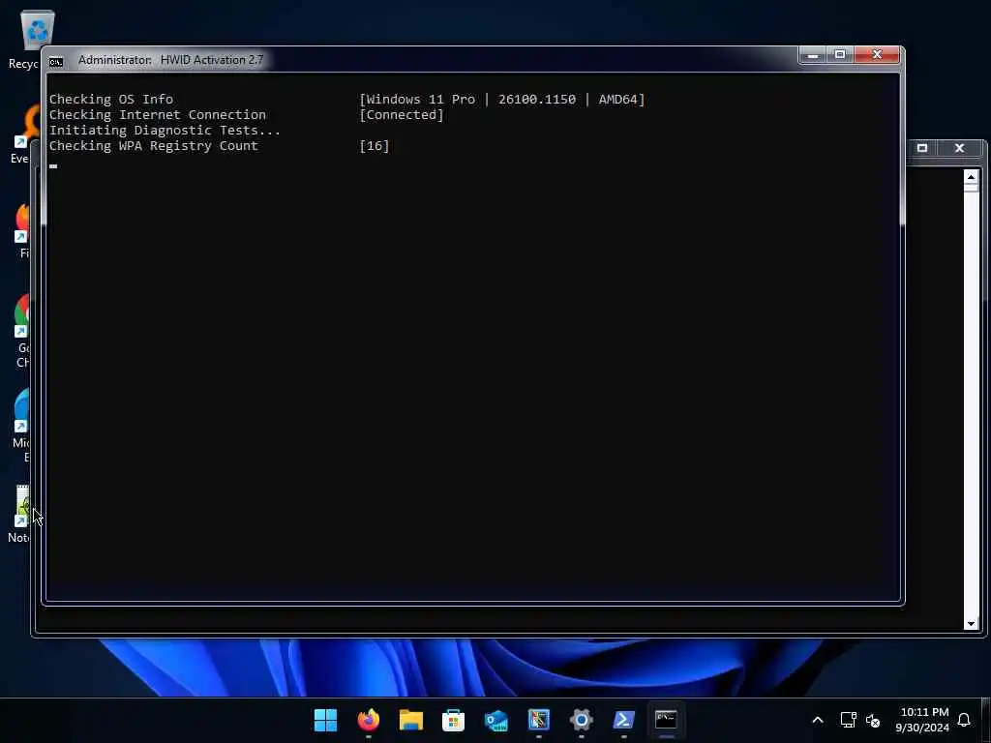Click scroll-down arrow in background window
The width and height of the screenshot is (991, 743).
click(x=972, y=624)
